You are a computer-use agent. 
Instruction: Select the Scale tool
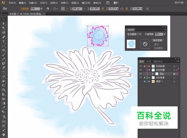3,77
